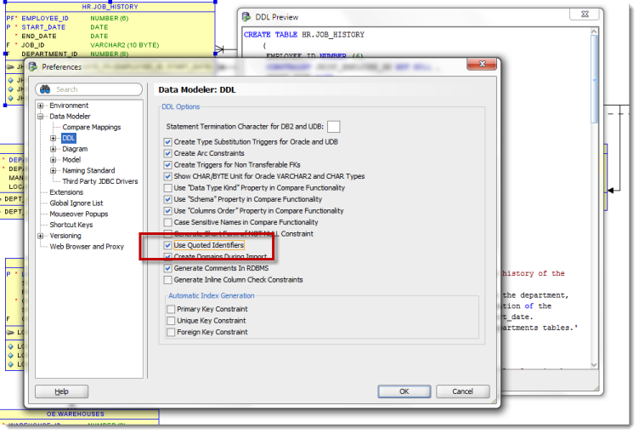Toggle Use Quoted Identifiers checkbox
Screen dimensions: 639x434
click(x=167, y=245)
